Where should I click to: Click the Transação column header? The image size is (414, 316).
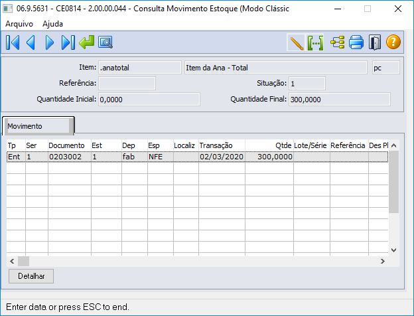pyautogui.click(x=222, y=145)
